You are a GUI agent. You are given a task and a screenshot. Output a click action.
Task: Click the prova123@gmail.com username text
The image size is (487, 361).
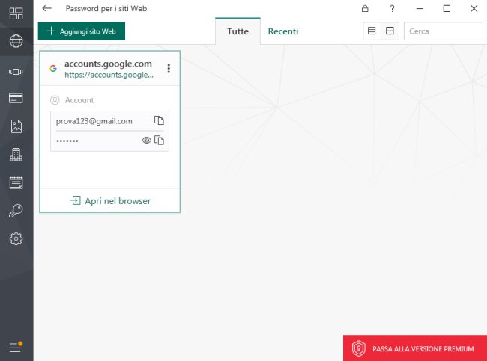(x=94, y=121)
